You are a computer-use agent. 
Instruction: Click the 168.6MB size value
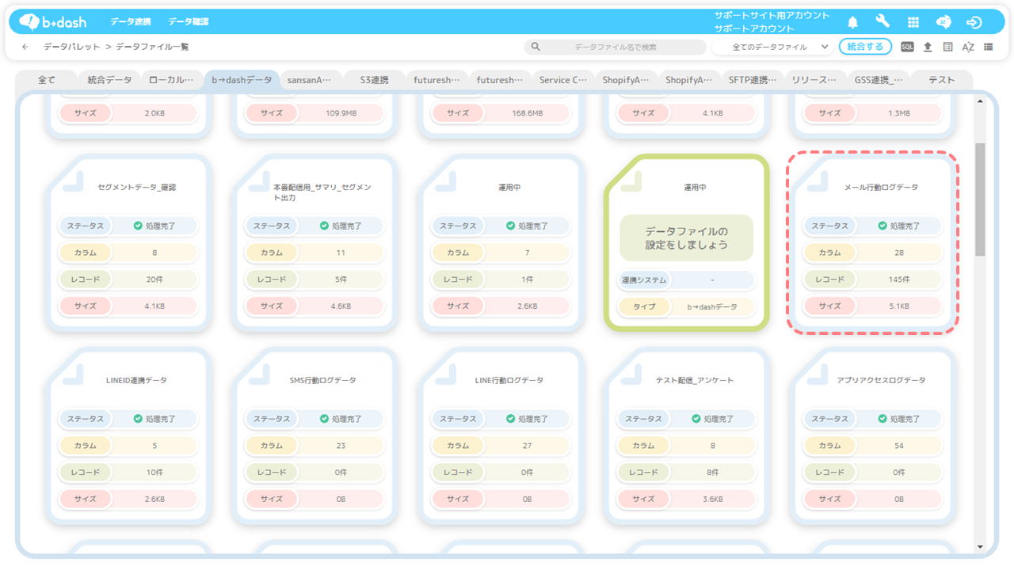click(x=527, y=113)
